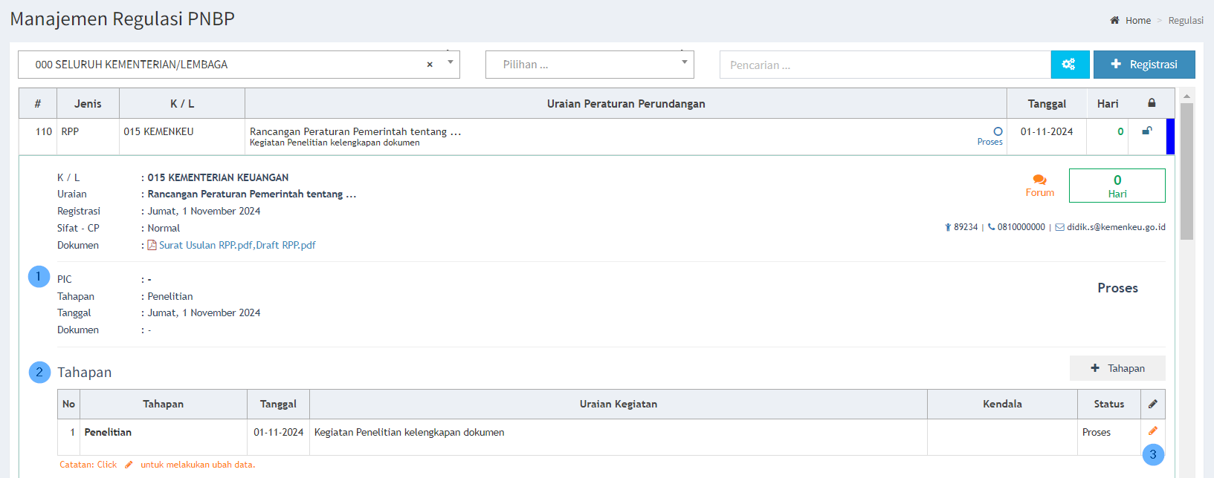Clear the selected Kementerian/Lembaga with the x
This screenshot has width=1214, height=478.
click(x=430, y=65)
